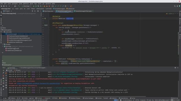This screenshot has width=181, height=101.
Task: Switch to EnviaMensagemTest.enviarMensagem run tab
Action: pos(33,68)
